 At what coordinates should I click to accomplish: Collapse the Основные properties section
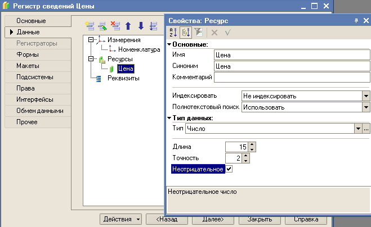coord(169,44)
